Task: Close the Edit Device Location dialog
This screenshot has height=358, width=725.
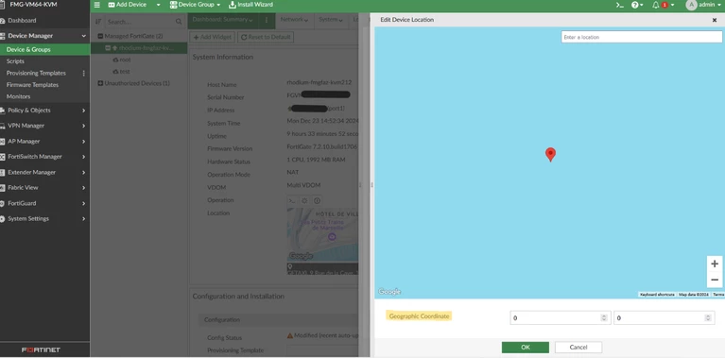Action: [x=715, y=21]
